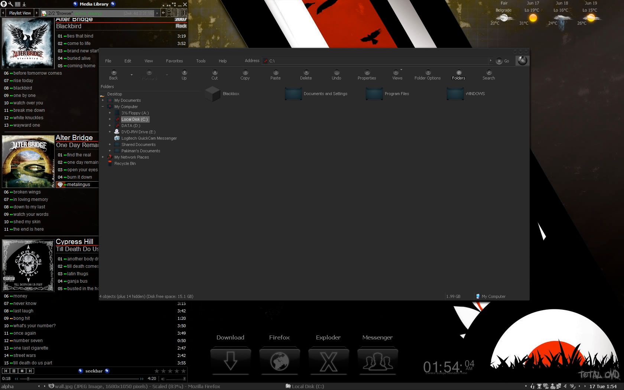Click the Paste toolbar icon

[276, 75]
